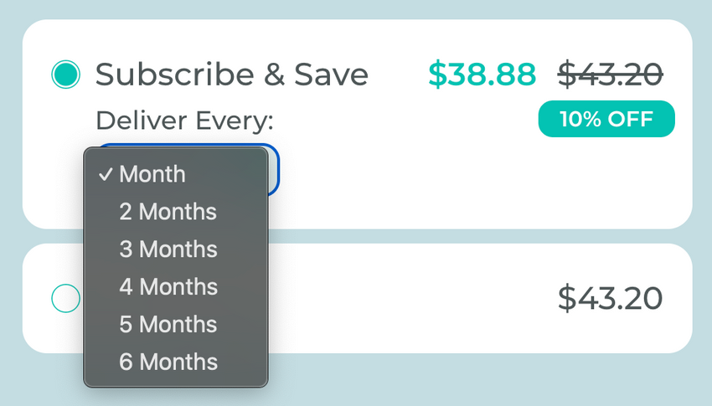Click the 10% OFF badge

[606, 119]
